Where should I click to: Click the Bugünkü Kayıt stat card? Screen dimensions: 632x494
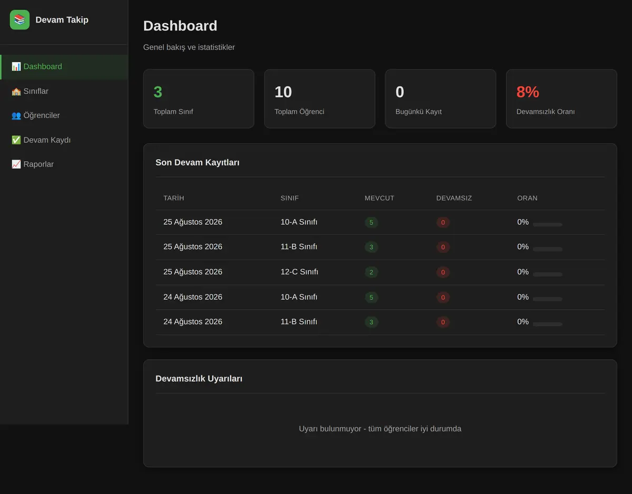(x=440, y=98)
